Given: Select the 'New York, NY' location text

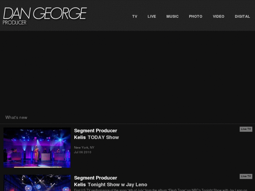Looking at the screenshot, I should pyautogui.click(x=84, y=148).
